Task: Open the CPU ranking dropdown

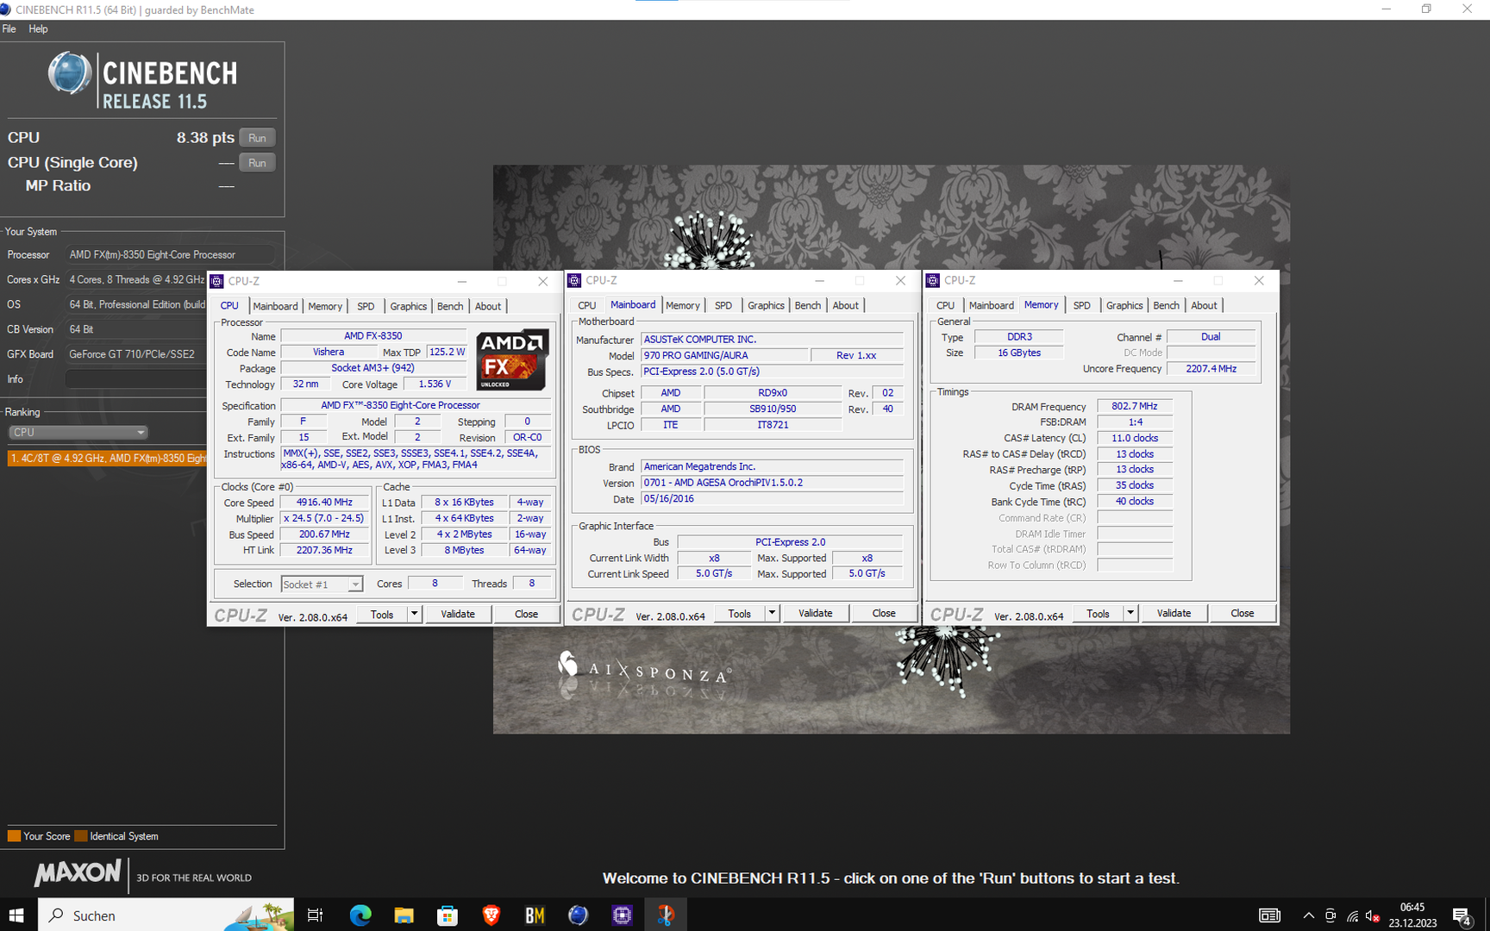Action: pos(78,432)
